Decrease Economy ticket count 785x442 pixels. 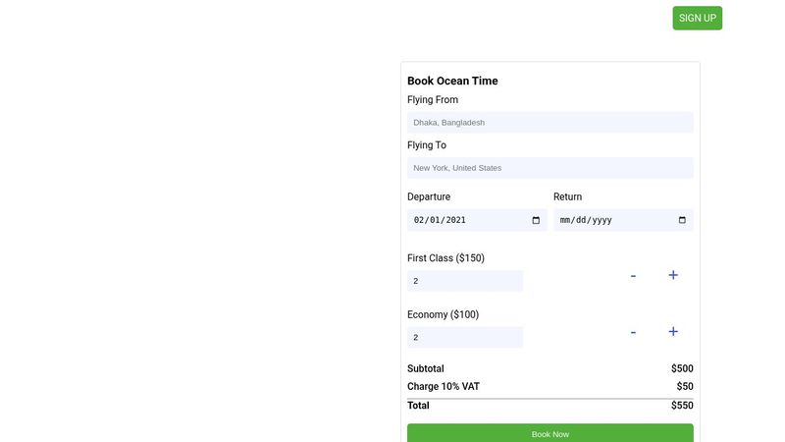pos(633,332)
